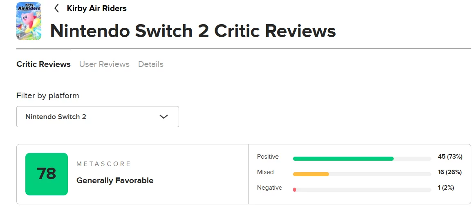This screenshot has height=217, width=475.
Task: Click the 16 (26%) mixed count
Action: [450, 172]
